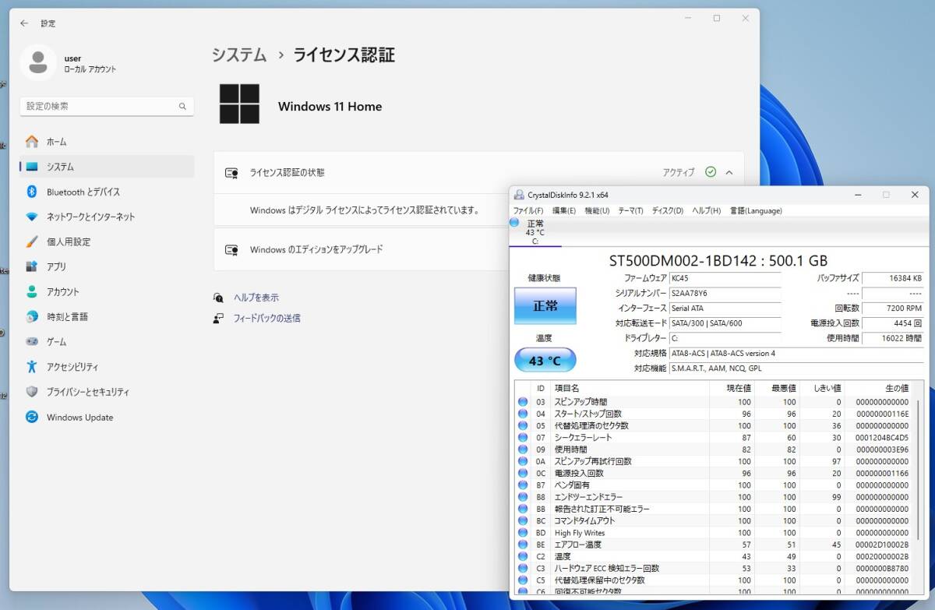Click the status orb for シークエラーレート row
Screen dimensions: 935x610
coord(523,438)
